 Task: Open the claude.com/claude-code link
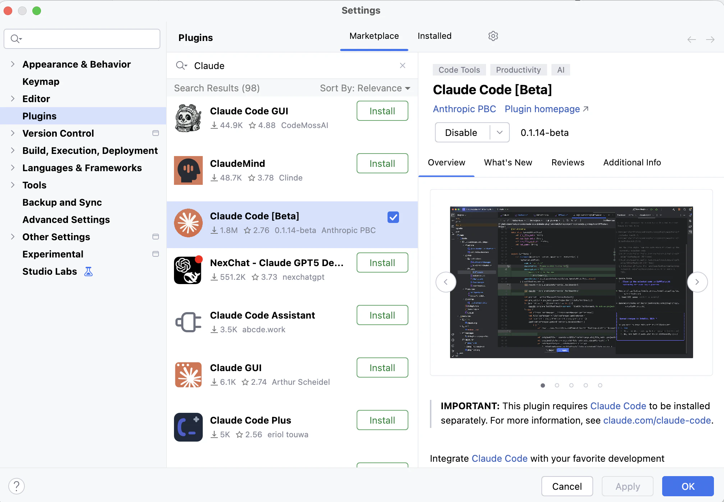657,420
